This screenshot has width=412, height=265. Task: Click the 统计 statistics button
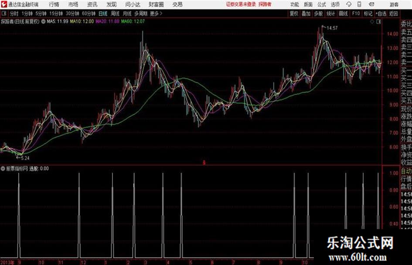[x=331, y=13]
